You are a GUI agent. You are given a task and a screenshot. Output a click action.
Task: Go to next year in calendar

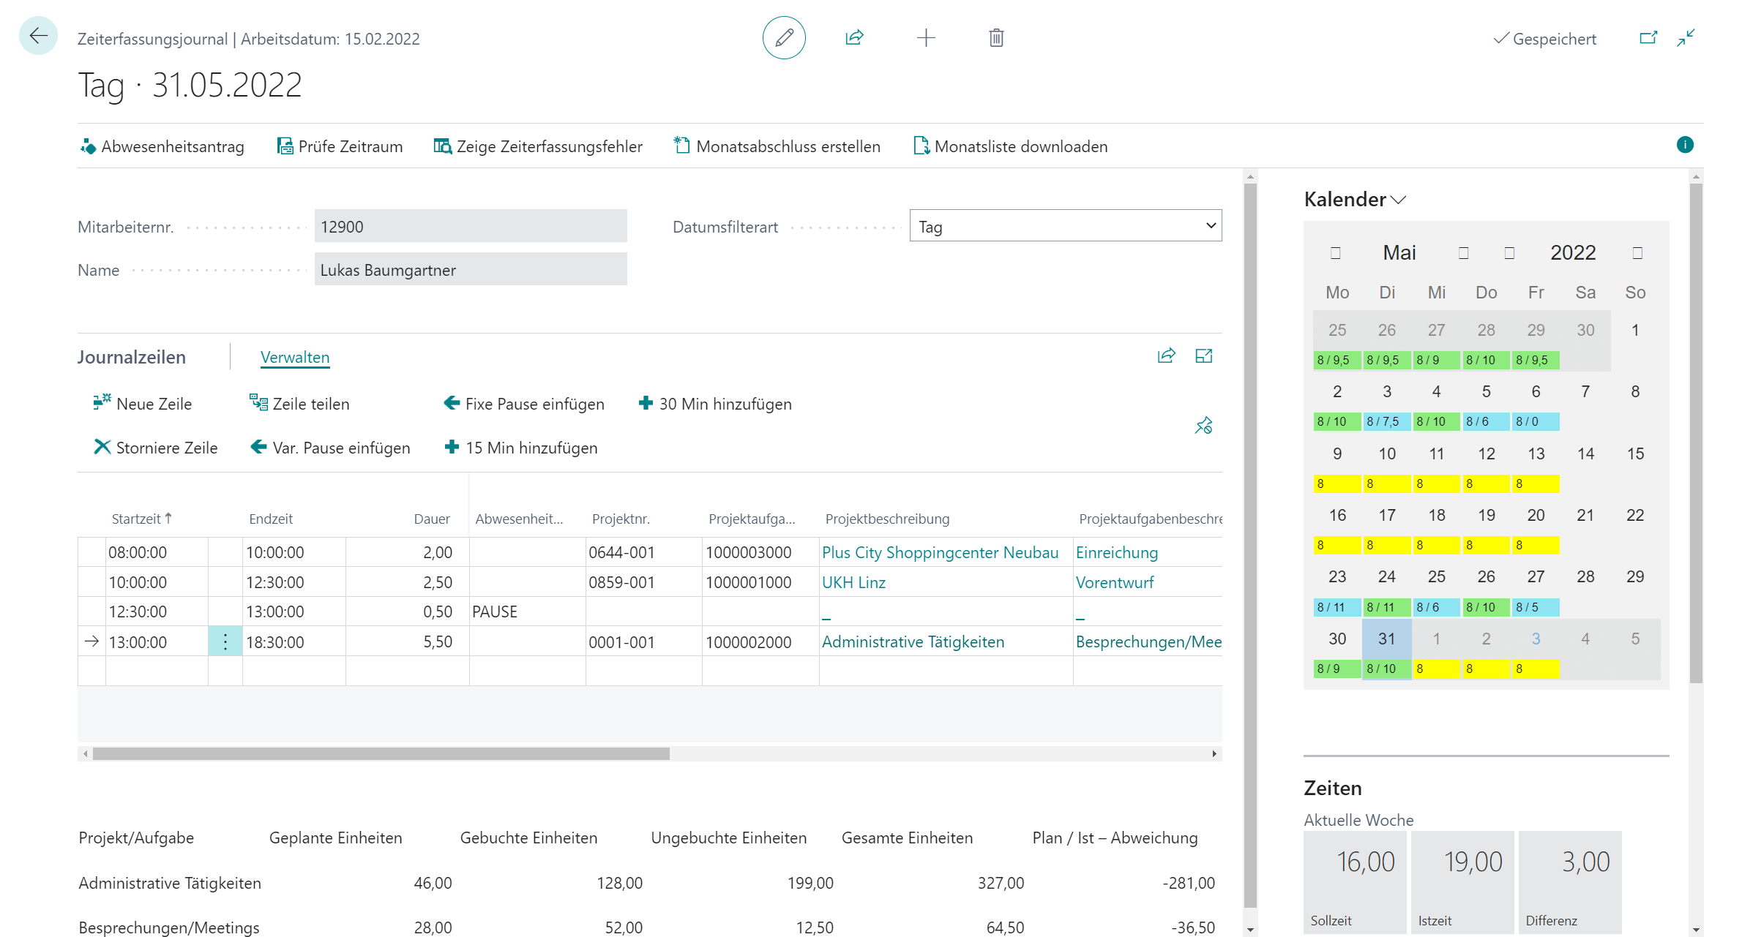click(1638, 253)
